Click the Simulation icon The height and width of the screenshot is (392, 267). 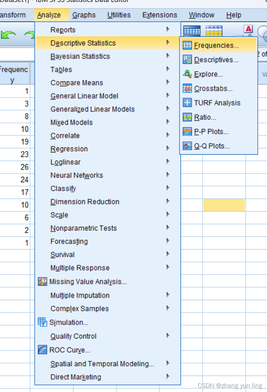pos(42,322)
